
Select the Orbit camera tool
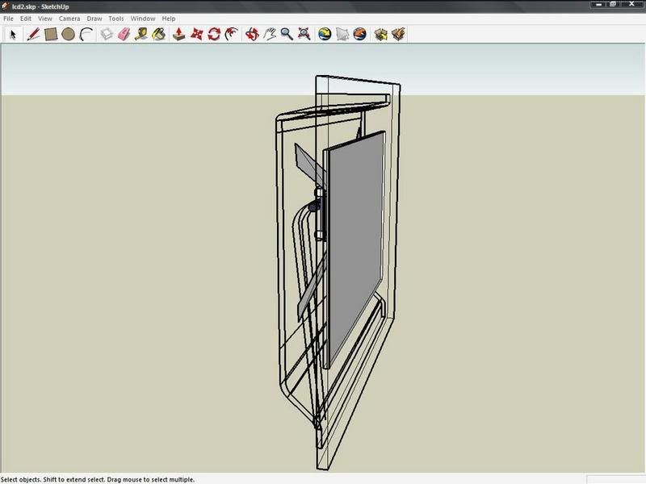252,34
